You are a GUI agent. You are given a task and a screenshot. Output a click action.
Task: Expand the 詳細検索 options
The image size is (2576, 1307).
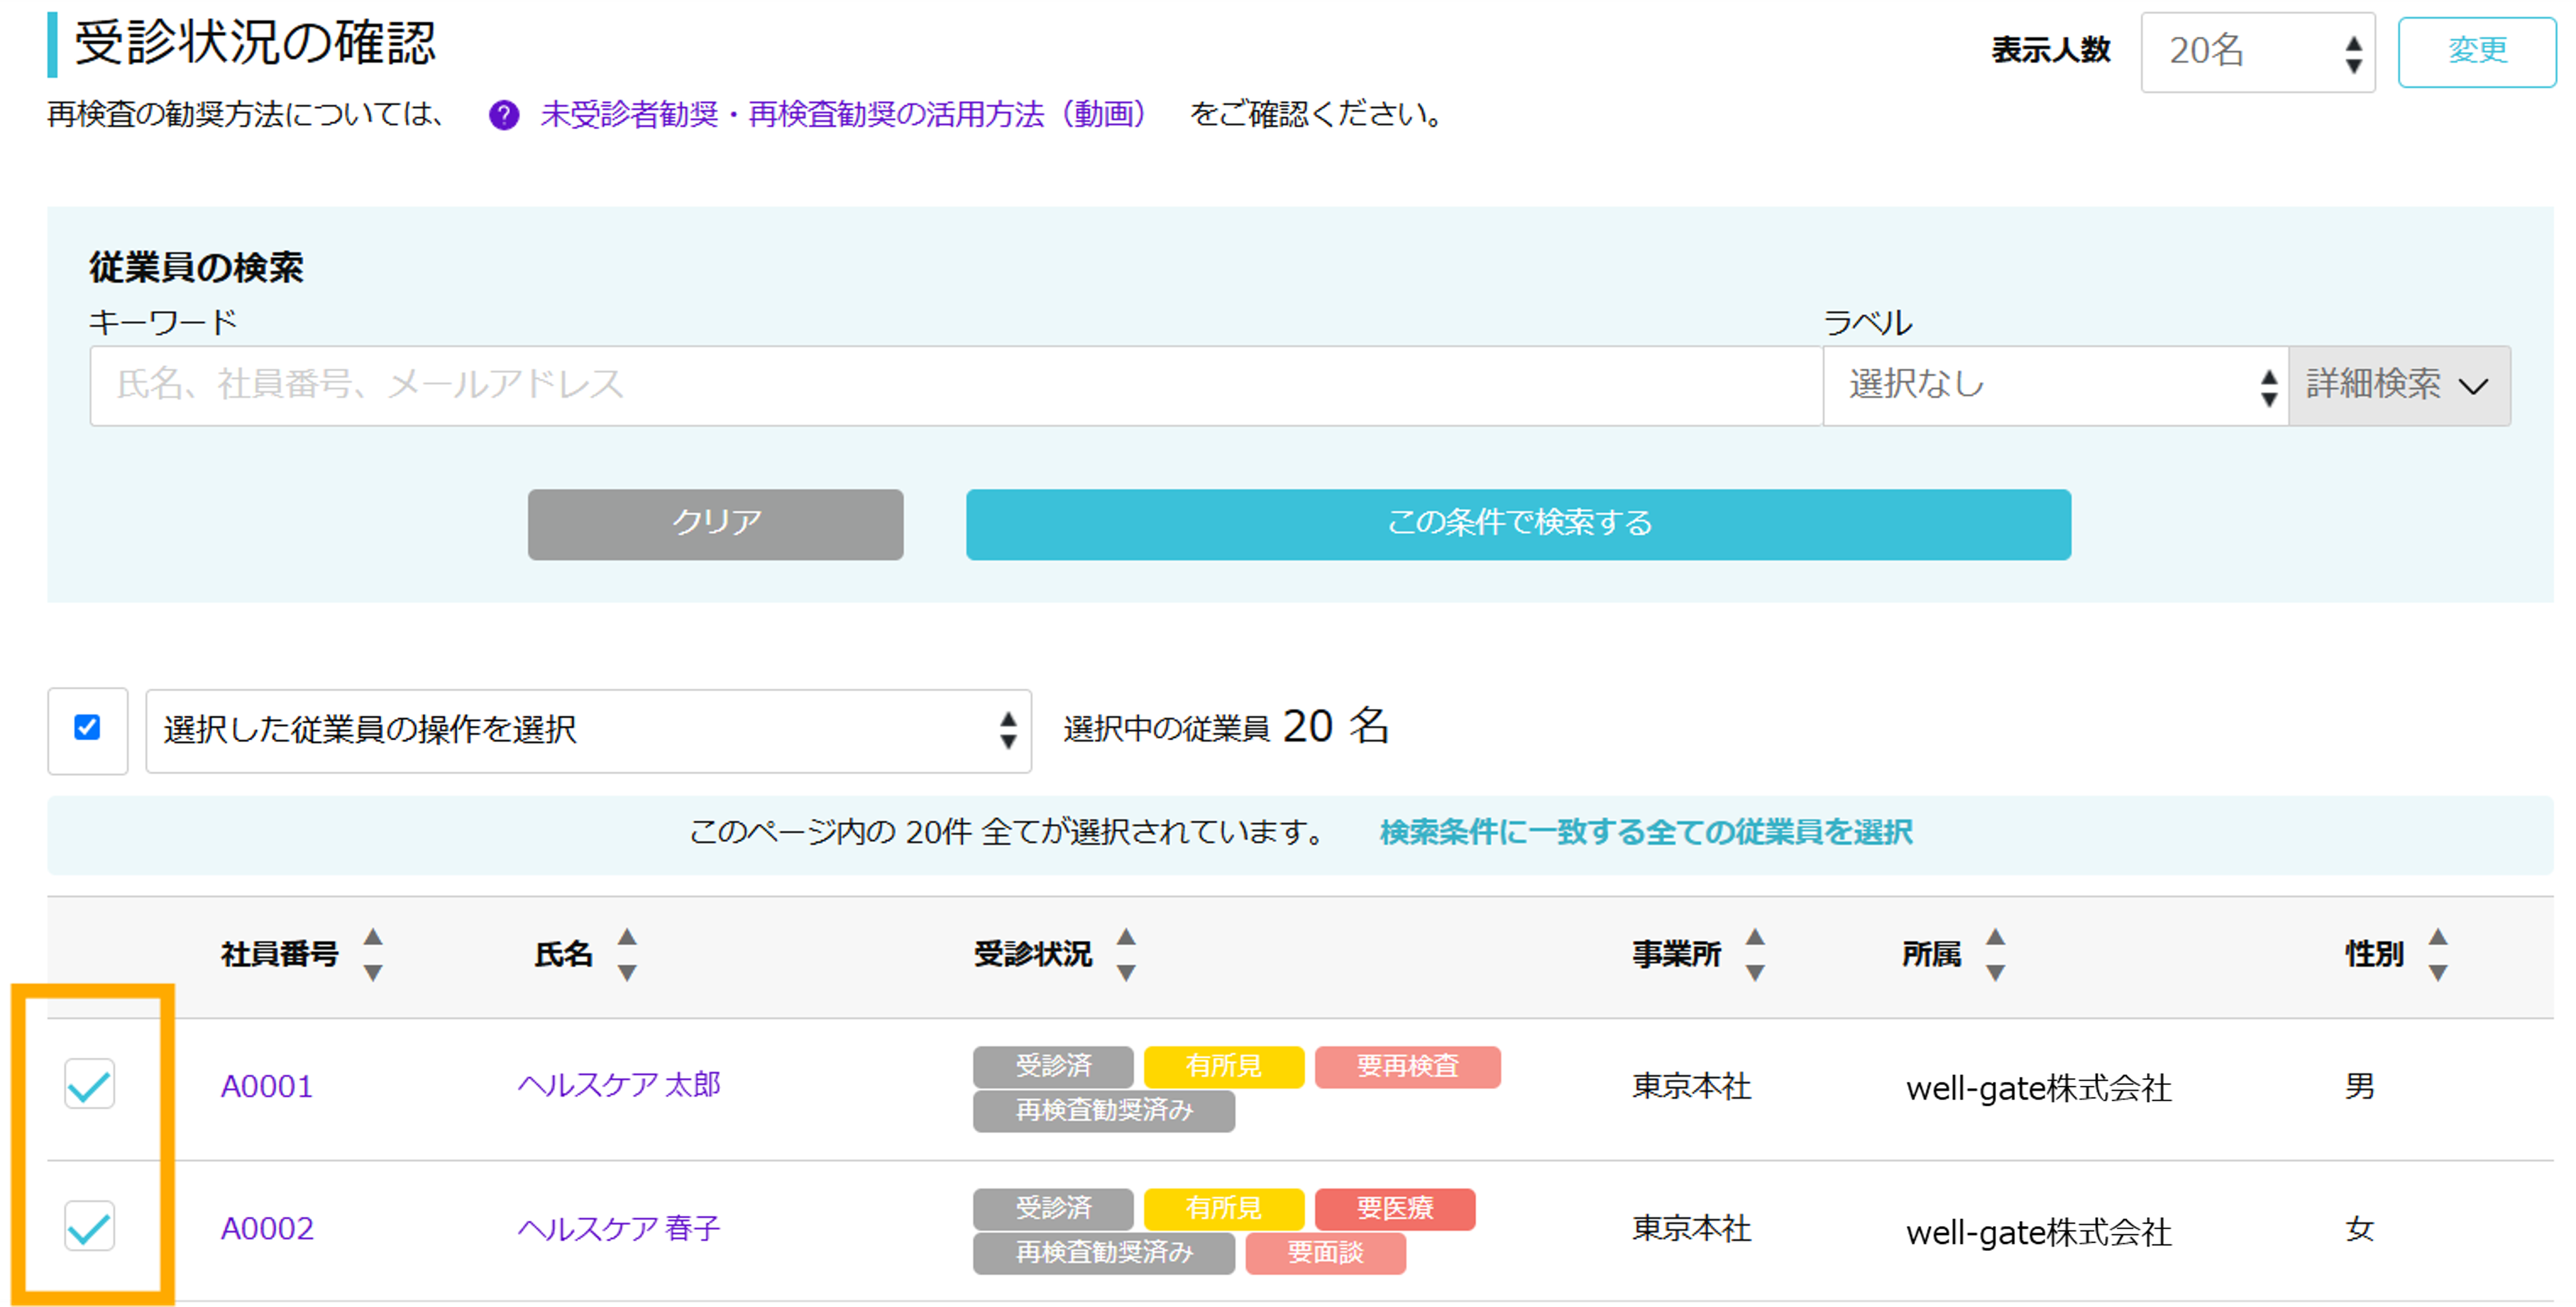click(2399, 385)
